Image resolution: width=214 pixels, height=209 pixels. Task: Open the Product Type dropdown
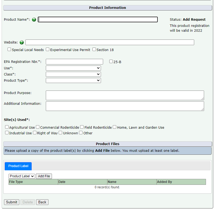click(x=73, y=80)
